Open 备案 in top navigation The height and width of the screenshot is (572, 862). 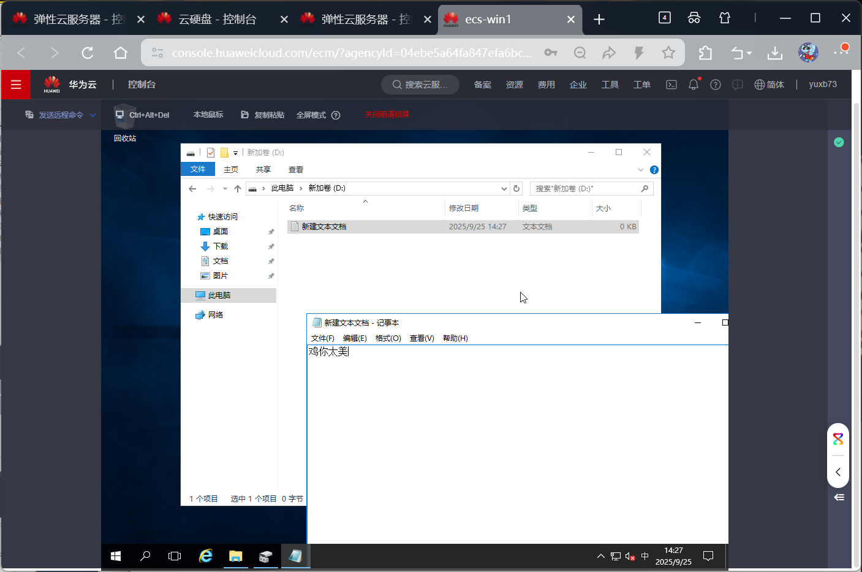(x=483, y=85)
